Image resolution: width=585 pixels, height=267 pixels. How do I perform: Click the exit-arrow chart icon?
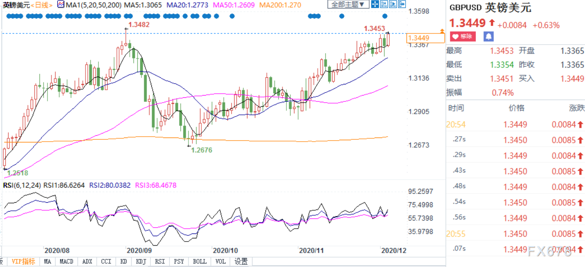point(401,4)
